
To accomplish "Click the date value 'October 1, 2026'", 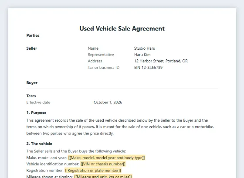I will click(x=108, y=103).
